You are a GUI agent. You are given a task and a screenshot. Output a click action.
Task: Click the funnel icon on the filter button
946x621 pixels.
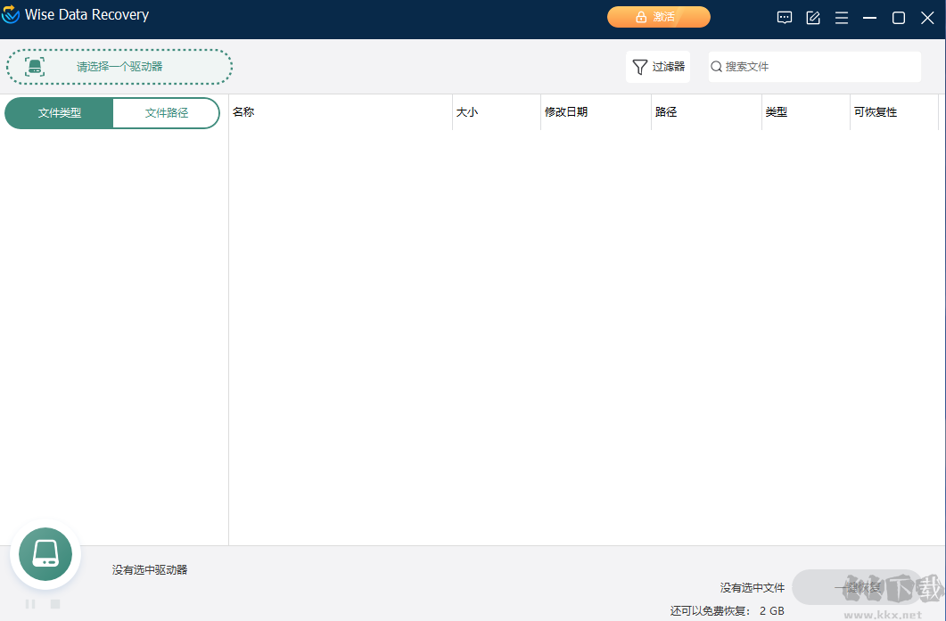click(x=639, y=67)
